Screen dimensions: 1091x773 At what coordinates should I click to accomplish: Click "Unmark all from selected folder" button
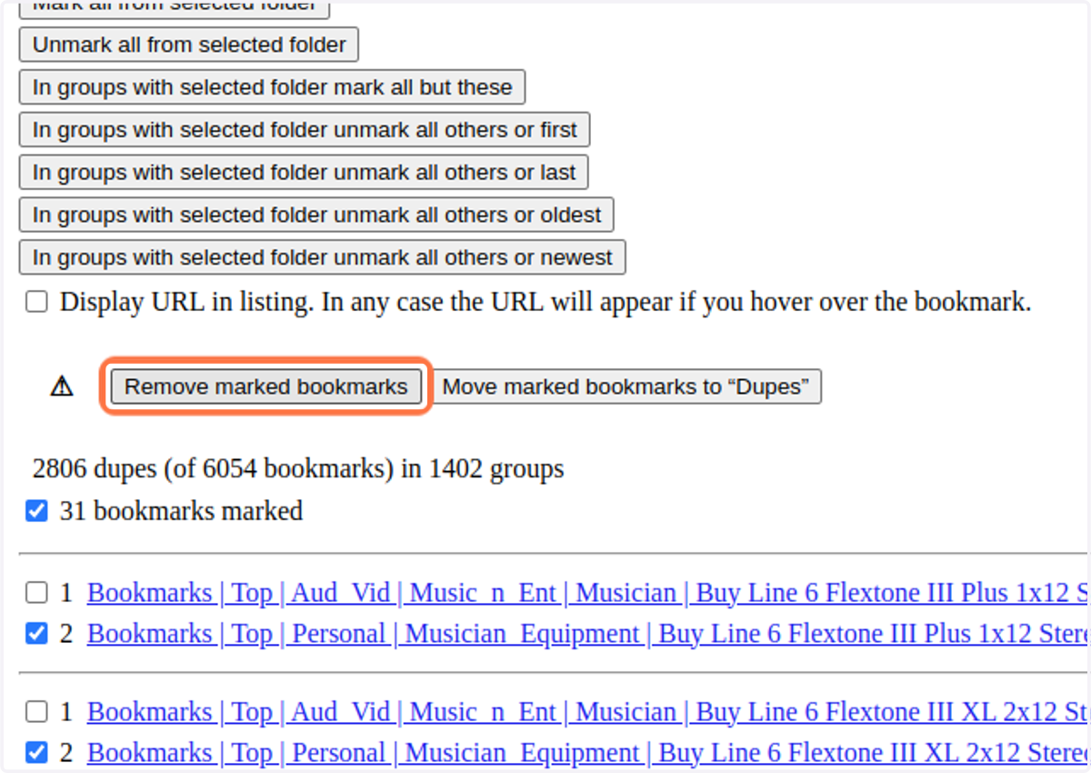(x=189, y=45)
